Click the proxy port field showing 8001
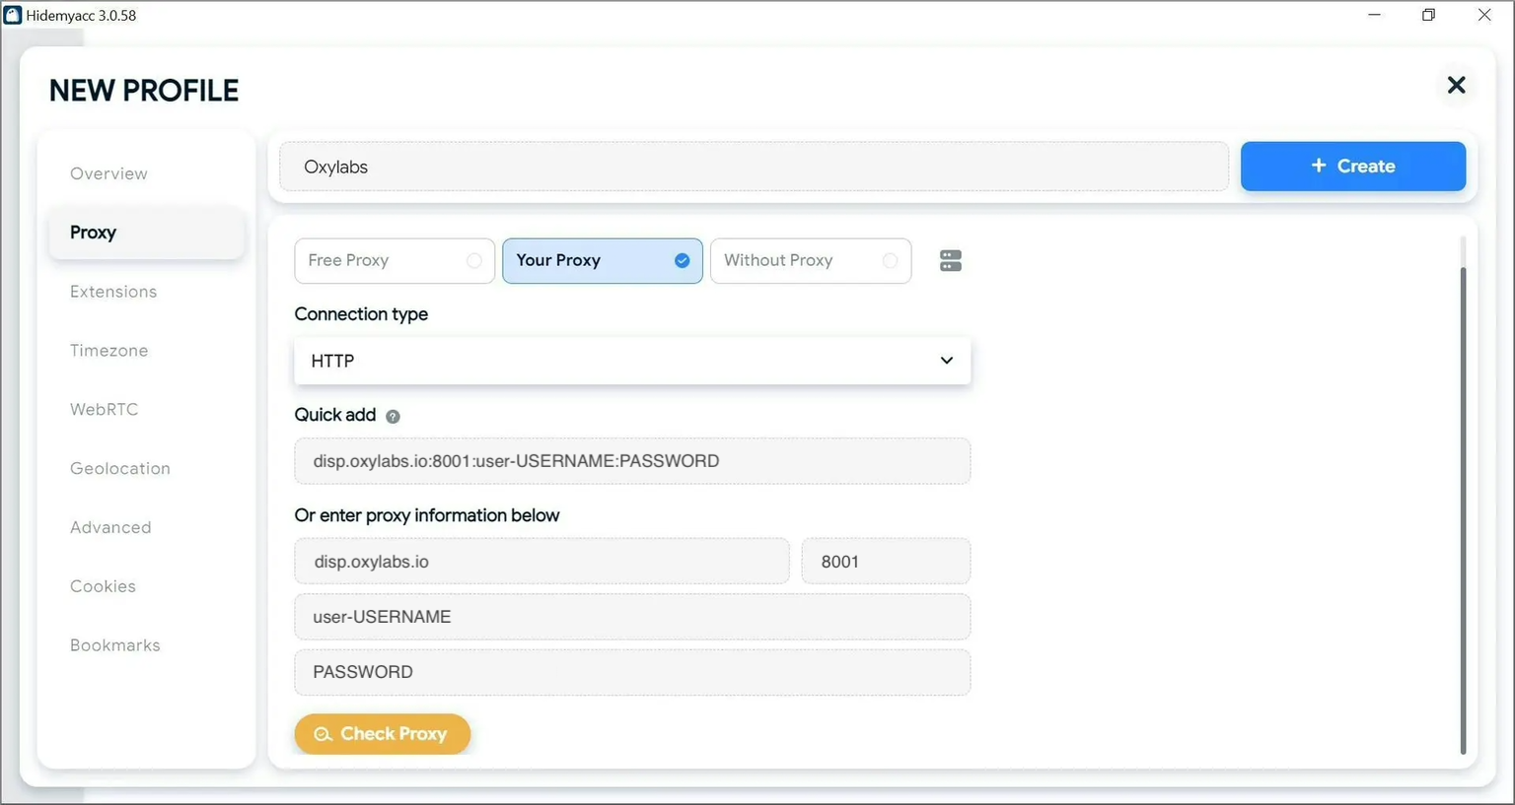1515x805 pixels. pyautogui.click(x=885, y=562)
